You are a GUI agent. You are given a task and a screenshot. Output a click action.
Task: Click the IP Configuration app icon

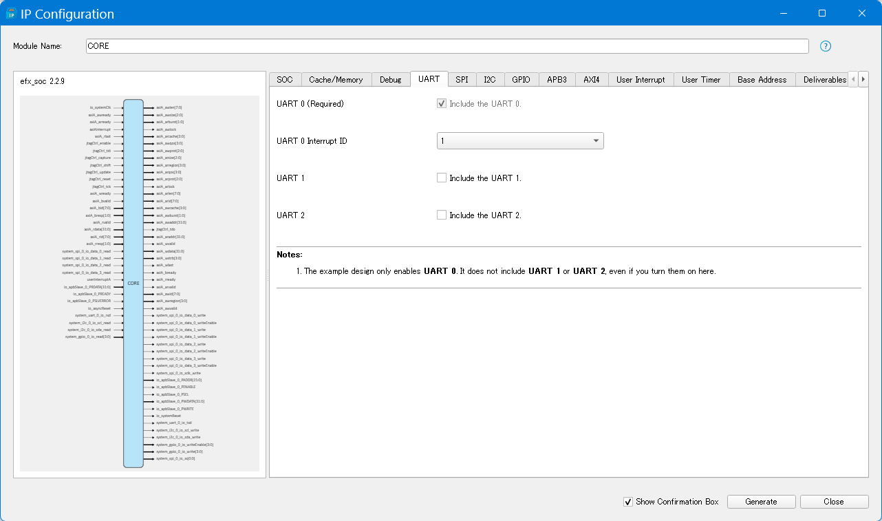(x=11, y=14)
